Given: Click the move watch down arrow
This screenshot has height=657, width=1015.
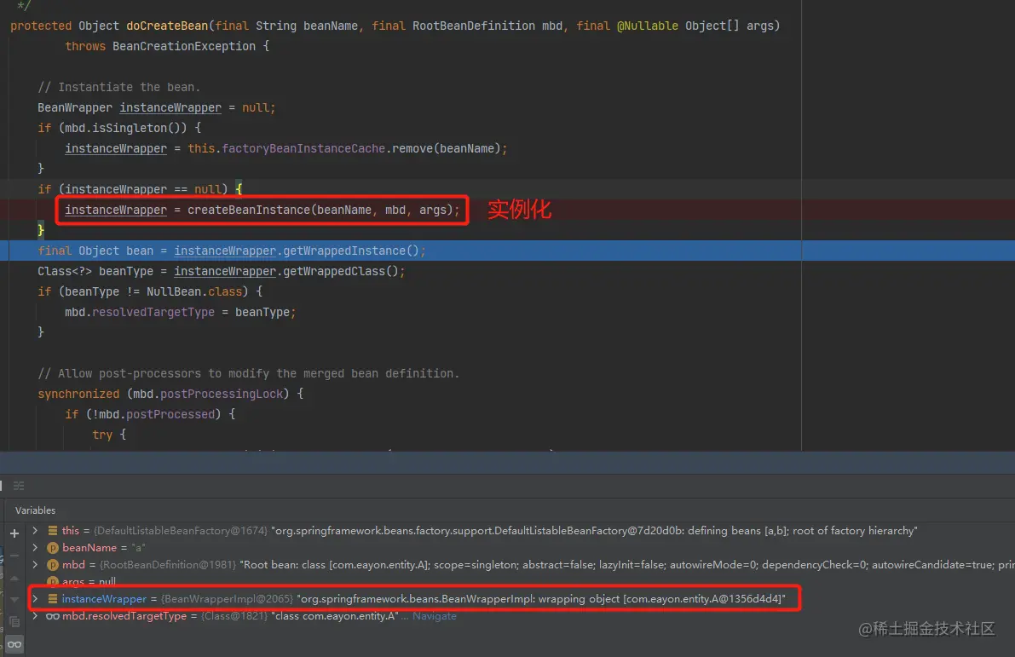Looking at the screenshot, I should tap(14, 600).
